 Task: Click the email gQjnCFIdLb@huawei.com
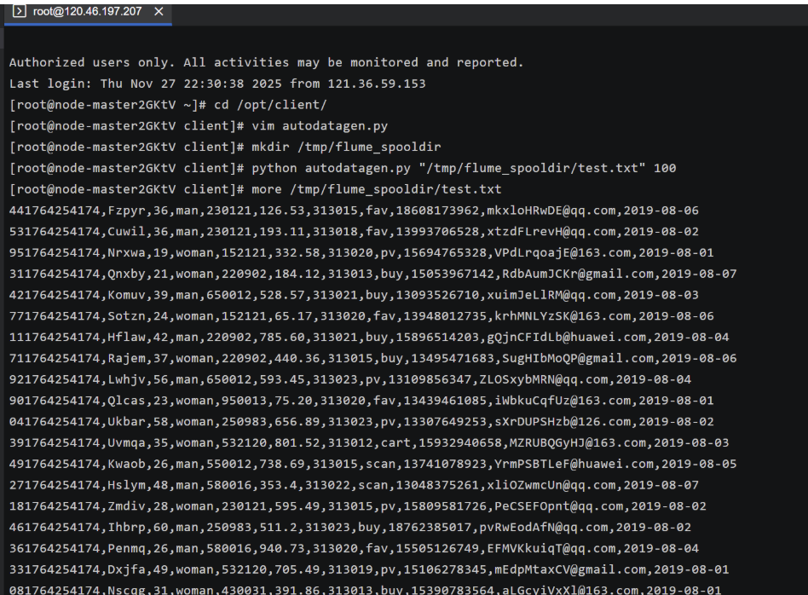[x=567, y=338]
